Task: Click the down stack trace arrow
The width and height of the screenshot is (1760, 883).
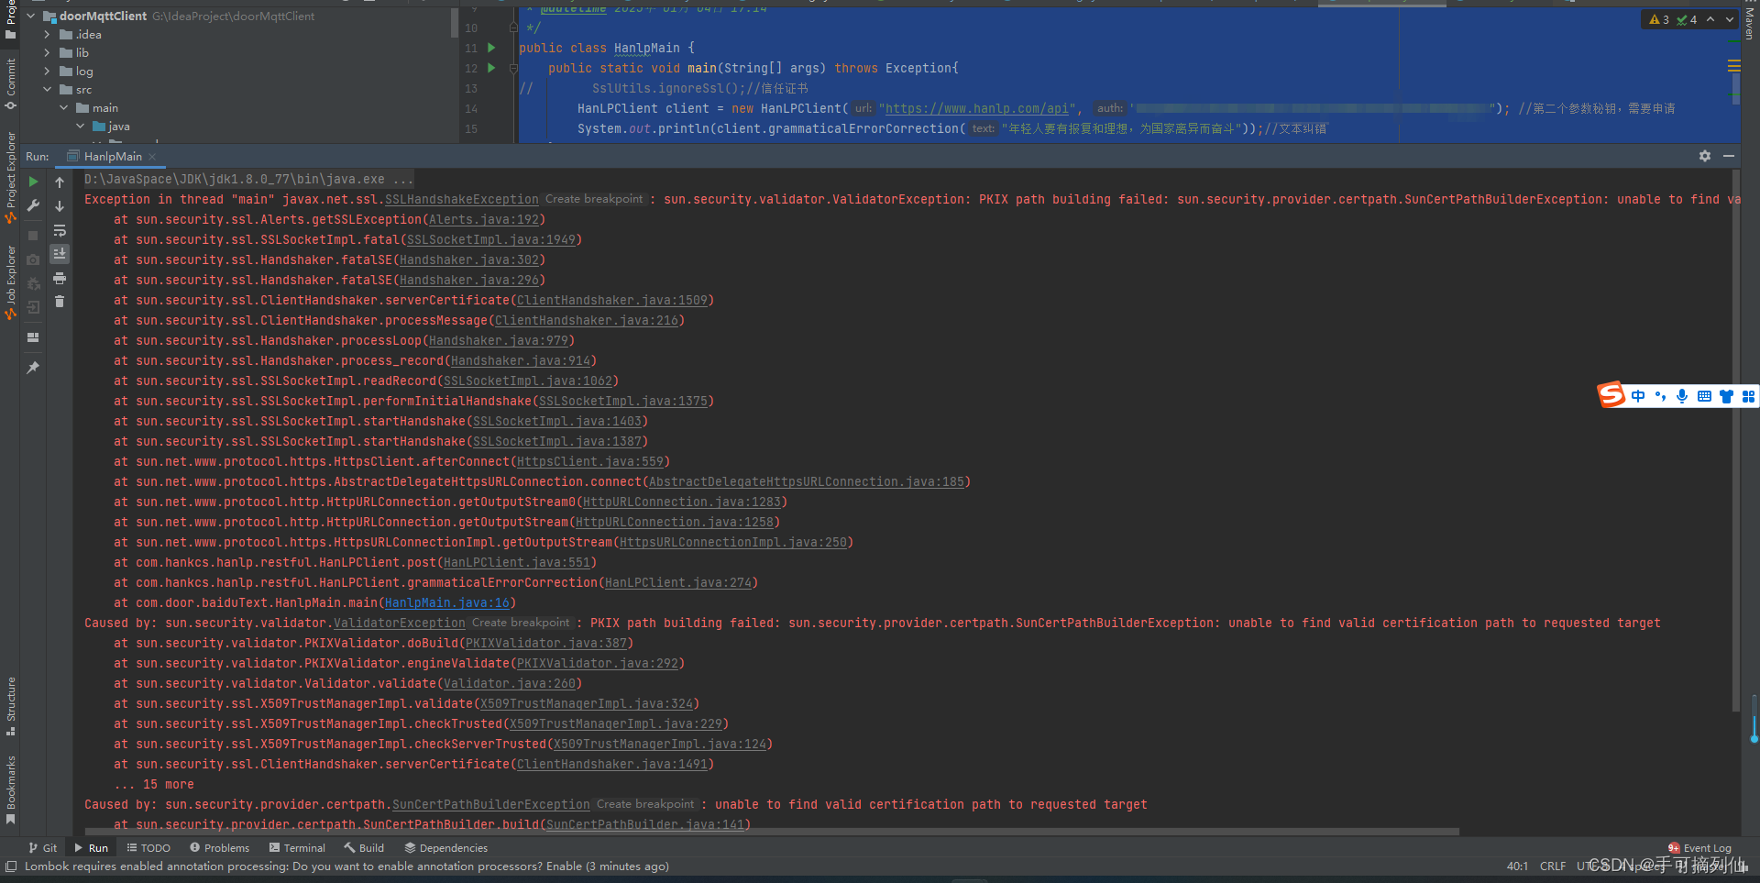Action: point(60,206)
